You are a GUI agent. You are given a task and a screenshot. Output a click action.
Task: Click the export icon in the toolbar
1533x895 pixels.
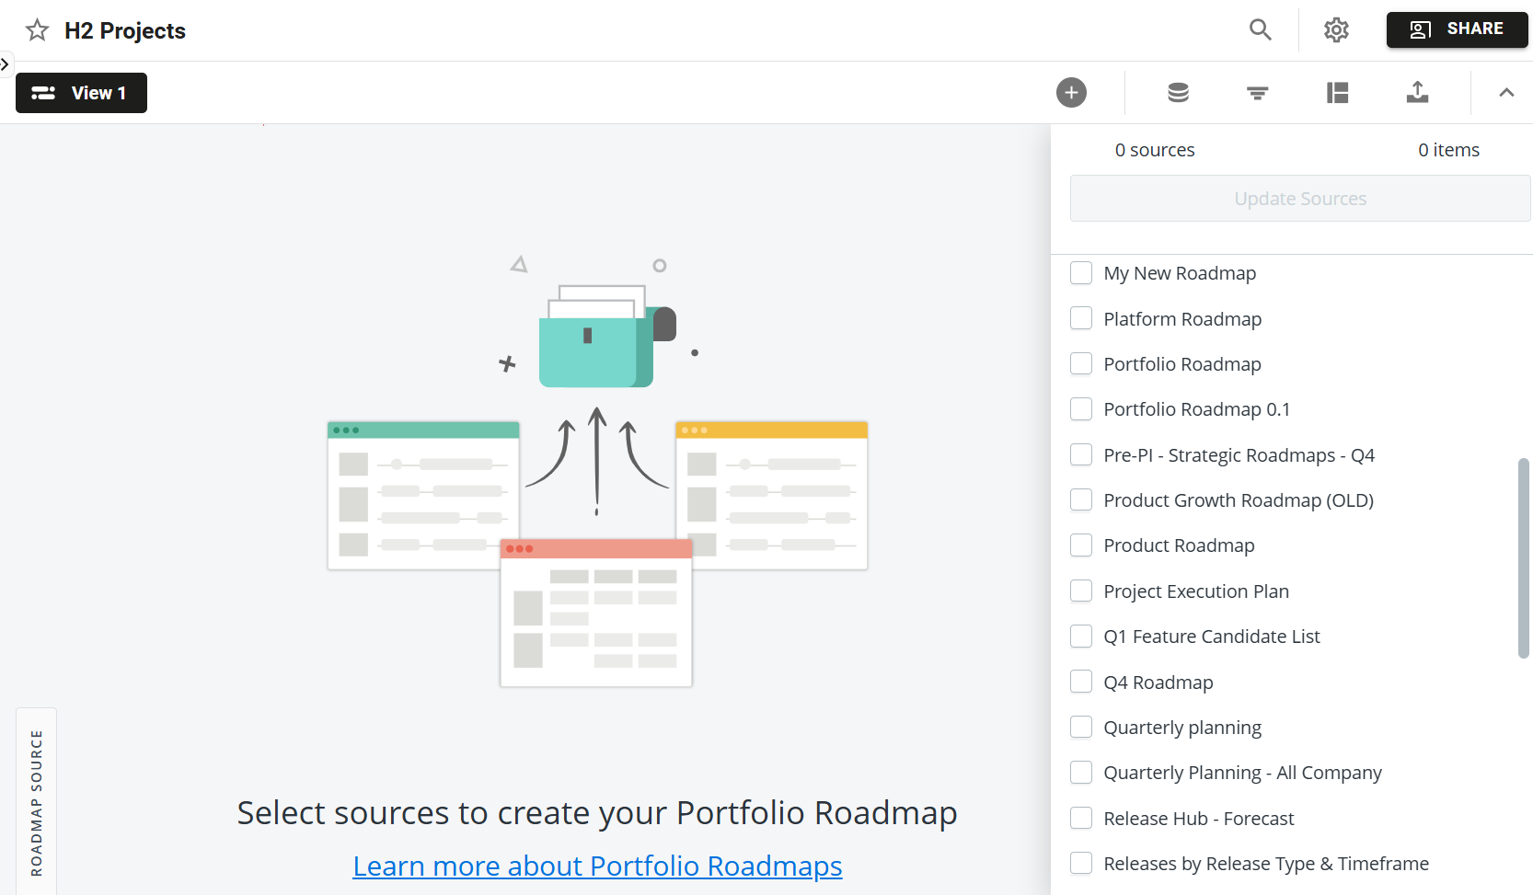pyautogui.click(x=1417, y=93)
